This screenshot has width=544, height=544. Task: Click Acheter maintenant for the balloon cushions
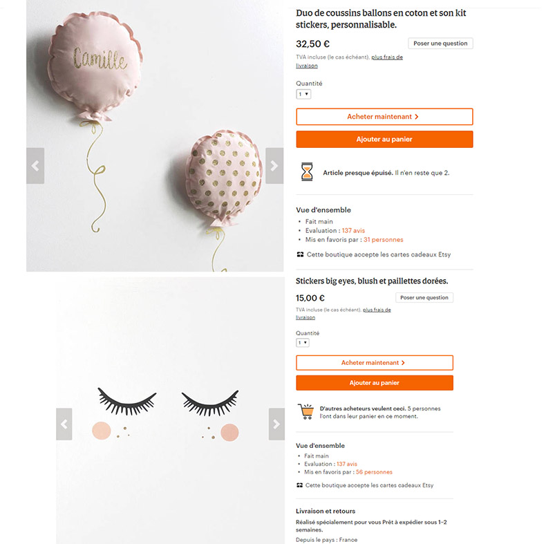(384, 117)
